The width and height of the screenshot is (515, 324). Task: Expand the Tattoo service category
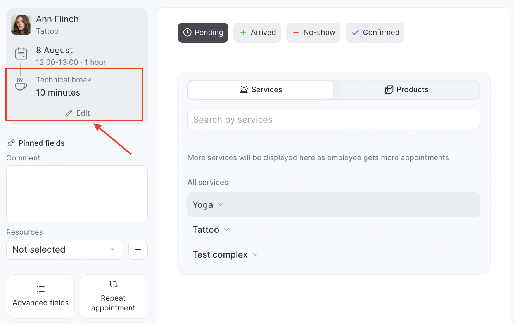pyautogui.click(x=211, y=230)
